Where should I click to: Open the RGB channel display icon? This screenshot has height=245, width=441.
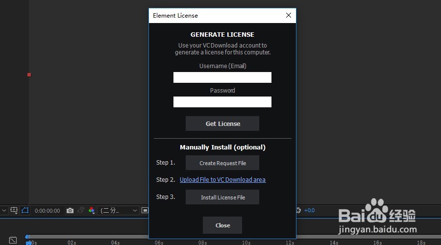(x=92, y=210)
